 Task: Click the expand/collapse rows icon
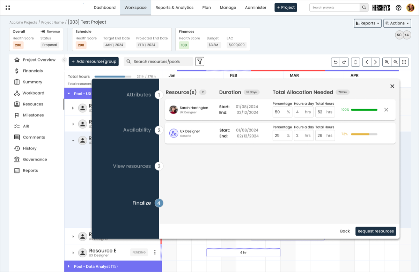click(355, 62)
